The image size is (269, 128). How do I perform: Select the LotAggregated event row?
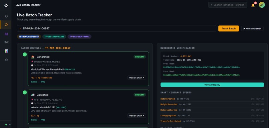[x=212, y=116]
